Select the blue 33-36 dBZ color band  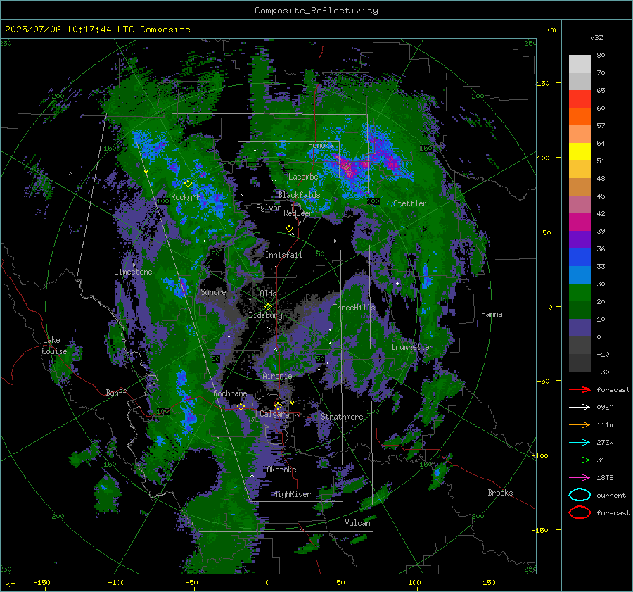[x=580, y=258]
